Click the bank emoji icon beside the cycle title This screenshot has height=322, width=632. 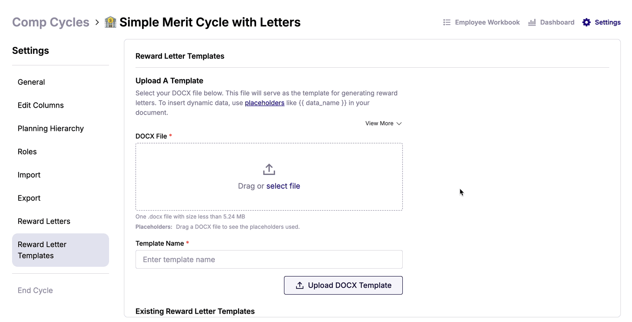(x=110, y=22)
